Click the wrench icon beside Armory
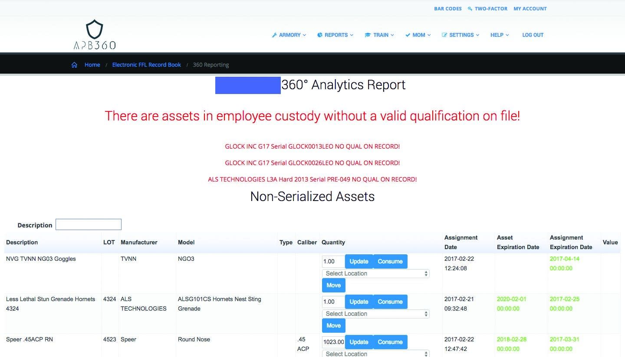This screenshot has width=625, height=357. (274, 35)
